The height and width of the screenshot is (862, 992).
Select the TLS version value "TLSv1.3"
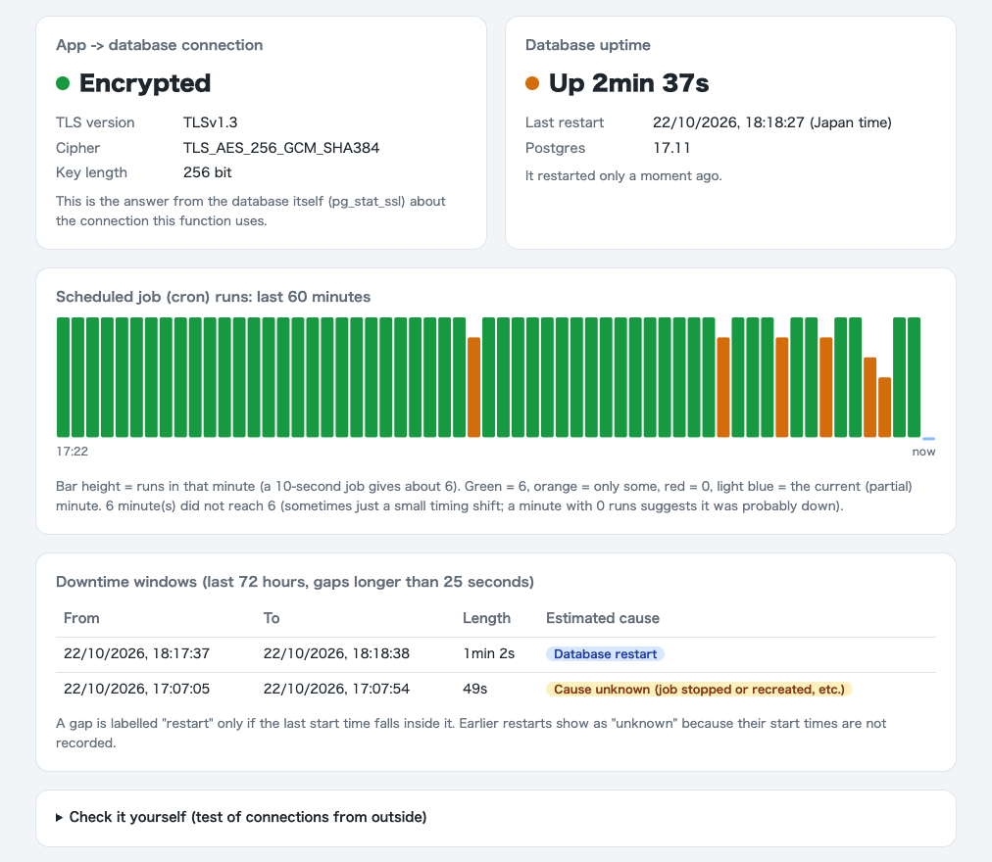click(210, 122)
